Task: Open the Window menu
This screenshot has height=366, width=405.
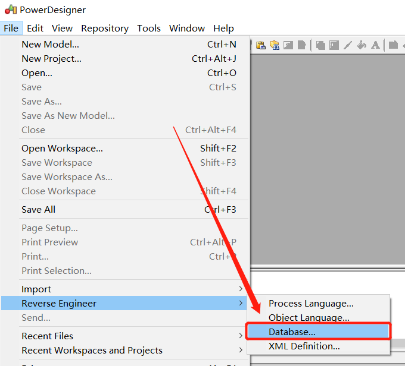Action: [187, 28]
